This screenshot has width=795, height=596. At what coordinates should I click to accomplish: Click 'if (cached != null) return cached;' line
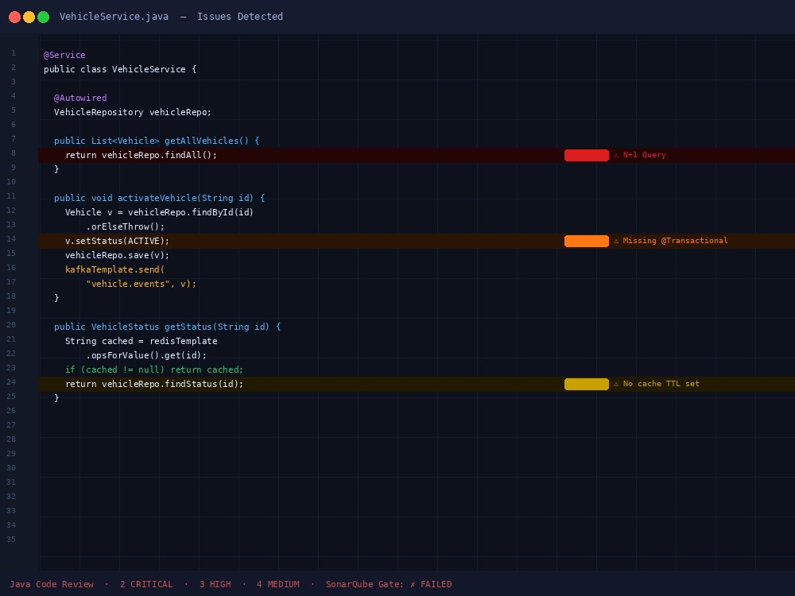[x=154, y=370]
